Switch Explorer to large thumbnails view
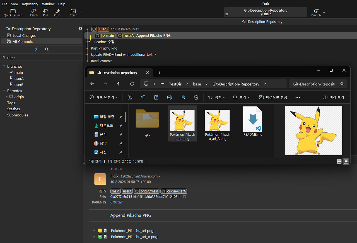Screen dimensions: 357x243 (x=346, y=162)
